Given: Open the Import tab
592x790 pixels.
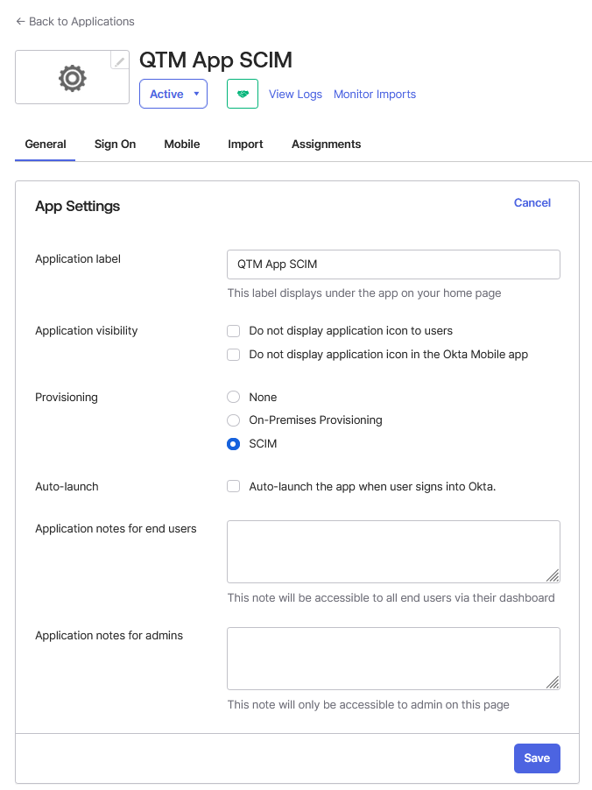Looking at the screenshot, I should tap(245, 144).
